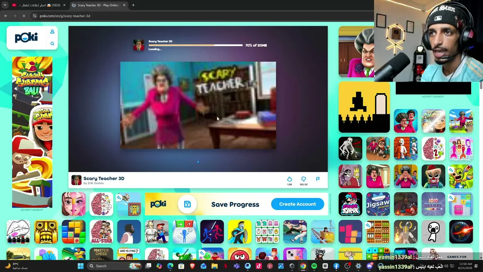
Task: Click the Create Account button
Action: click(x=297, y=204)
